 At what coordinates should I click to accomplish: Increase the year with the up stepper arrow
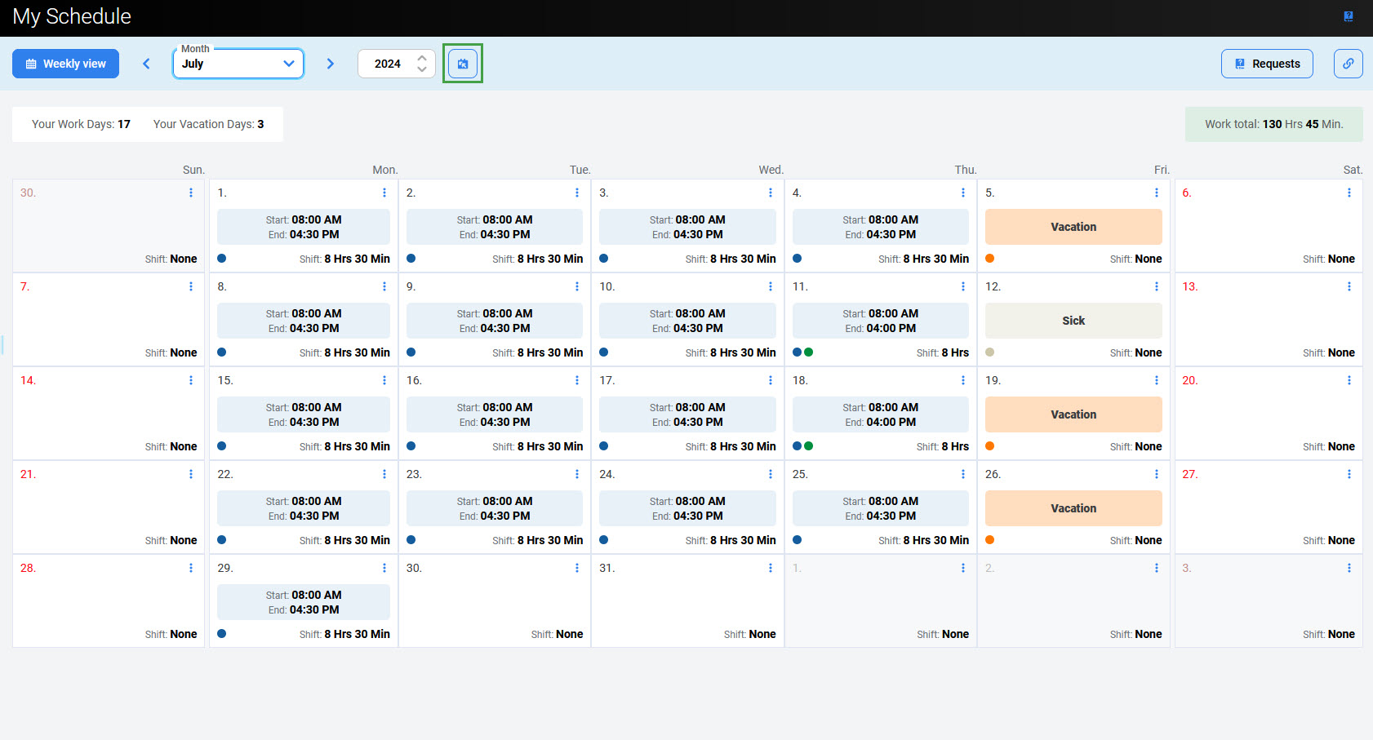pos(422,58)
